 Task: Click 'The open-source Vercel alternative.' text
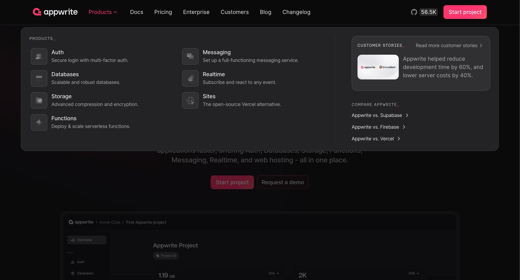(x=242, y=104)
